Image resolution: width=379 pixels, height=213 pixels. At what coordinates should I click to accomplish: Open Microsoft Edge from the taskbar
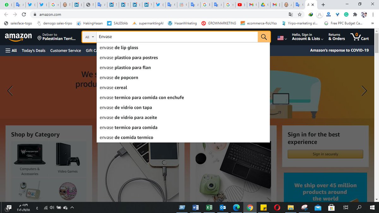[x=236, y=207]
